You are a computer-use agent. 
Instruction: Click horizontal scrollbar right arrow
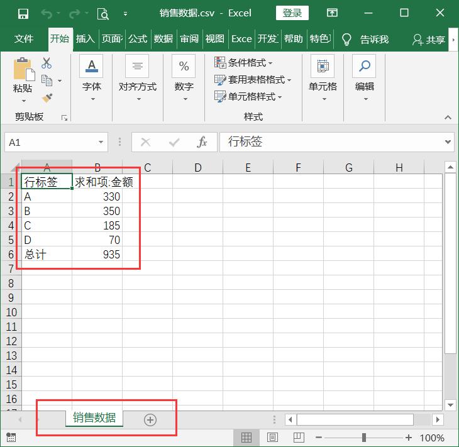pyautogui.click(x=438, y=420)
